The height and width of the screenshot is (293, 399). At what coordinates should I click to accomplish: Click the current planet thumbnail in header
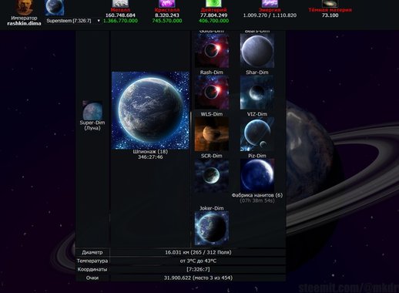pos(55,8)
